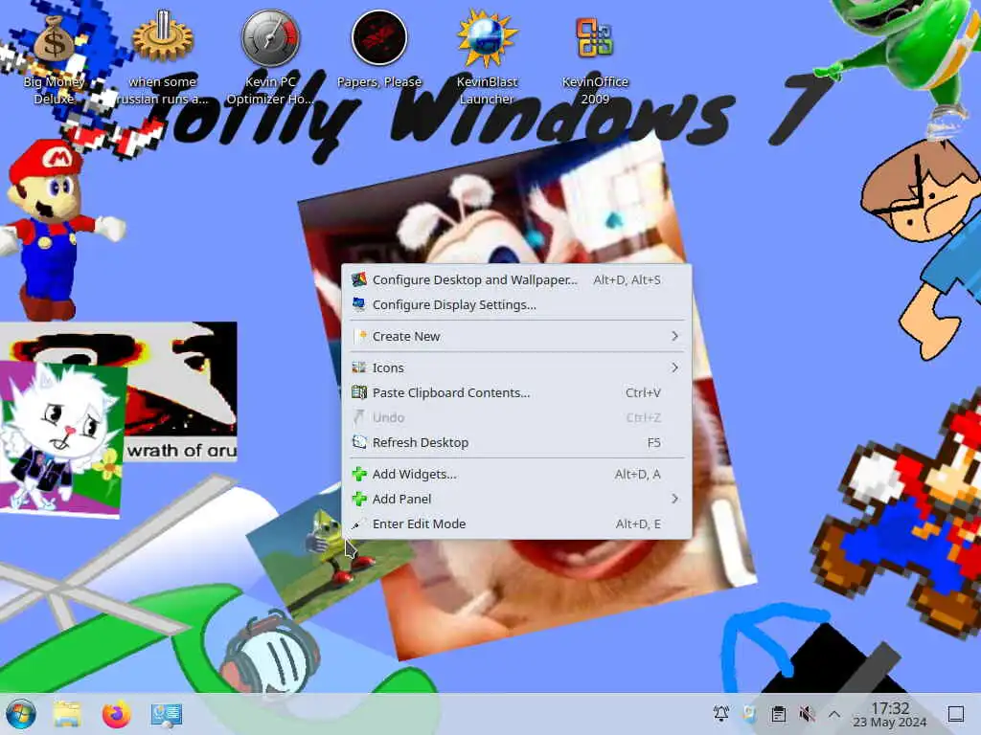Open notifications bell in system tray
Image resolution: width=981 pixels, height=735 pixels.
click(x=721, y=713)
